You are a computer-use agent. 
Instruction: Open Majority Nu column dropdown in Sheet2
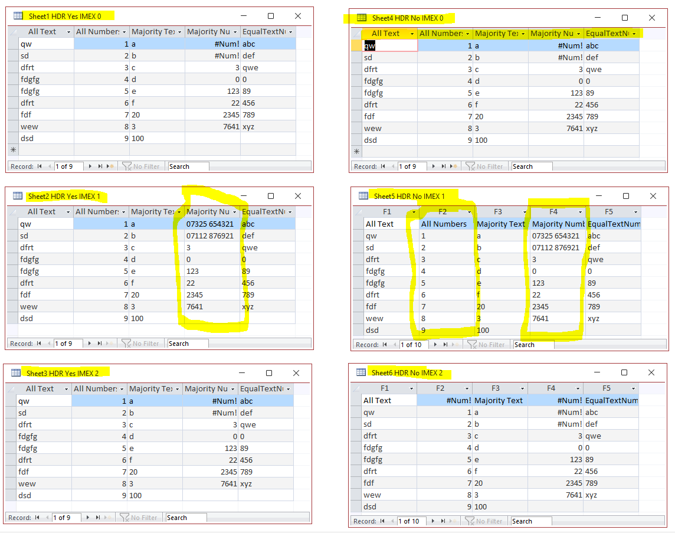click(235, 212)
